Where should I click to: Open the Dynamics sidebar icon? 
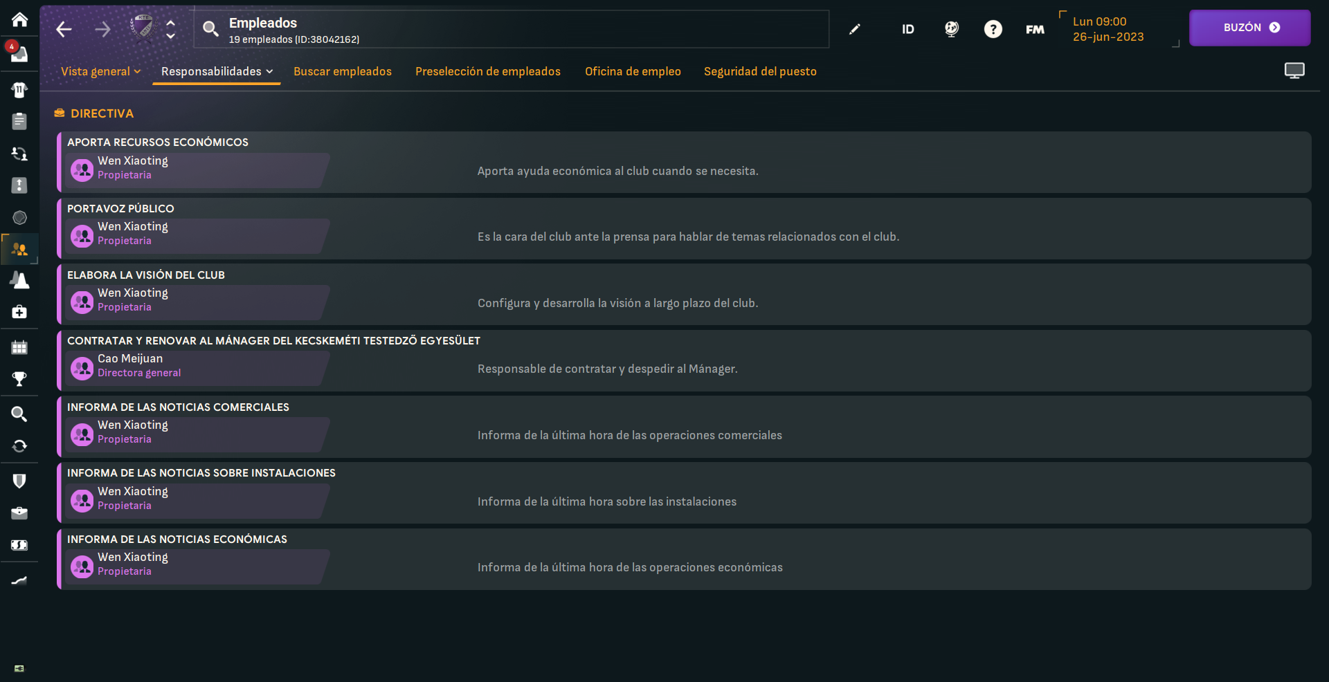click(19, 154)
